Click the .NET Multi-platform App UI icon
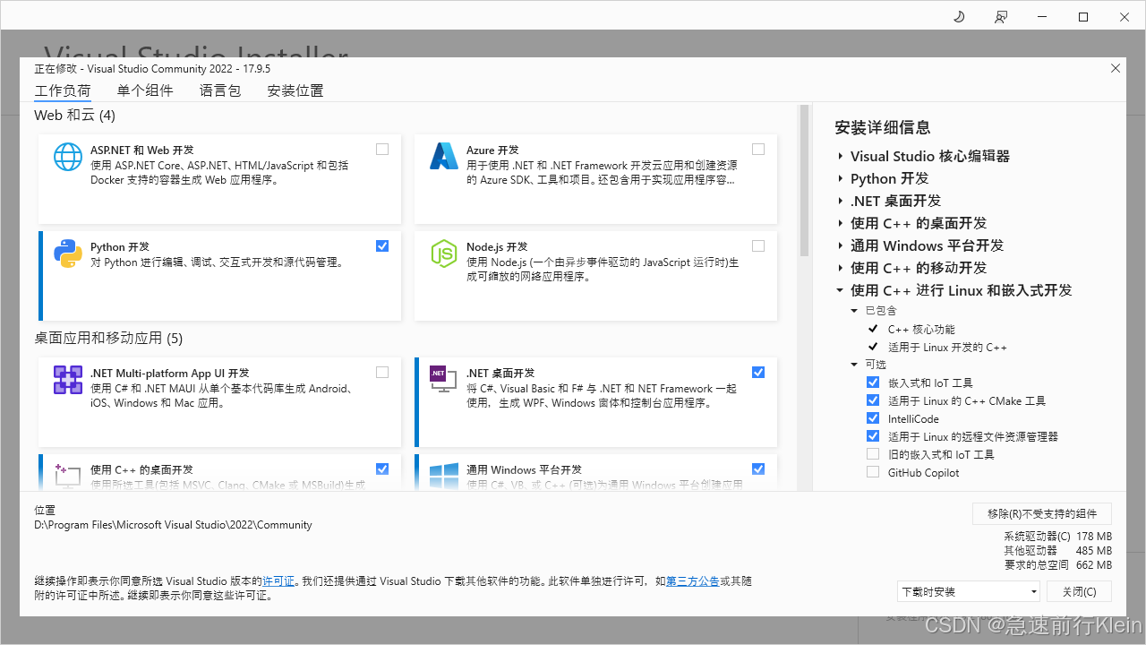 point(68,380)
